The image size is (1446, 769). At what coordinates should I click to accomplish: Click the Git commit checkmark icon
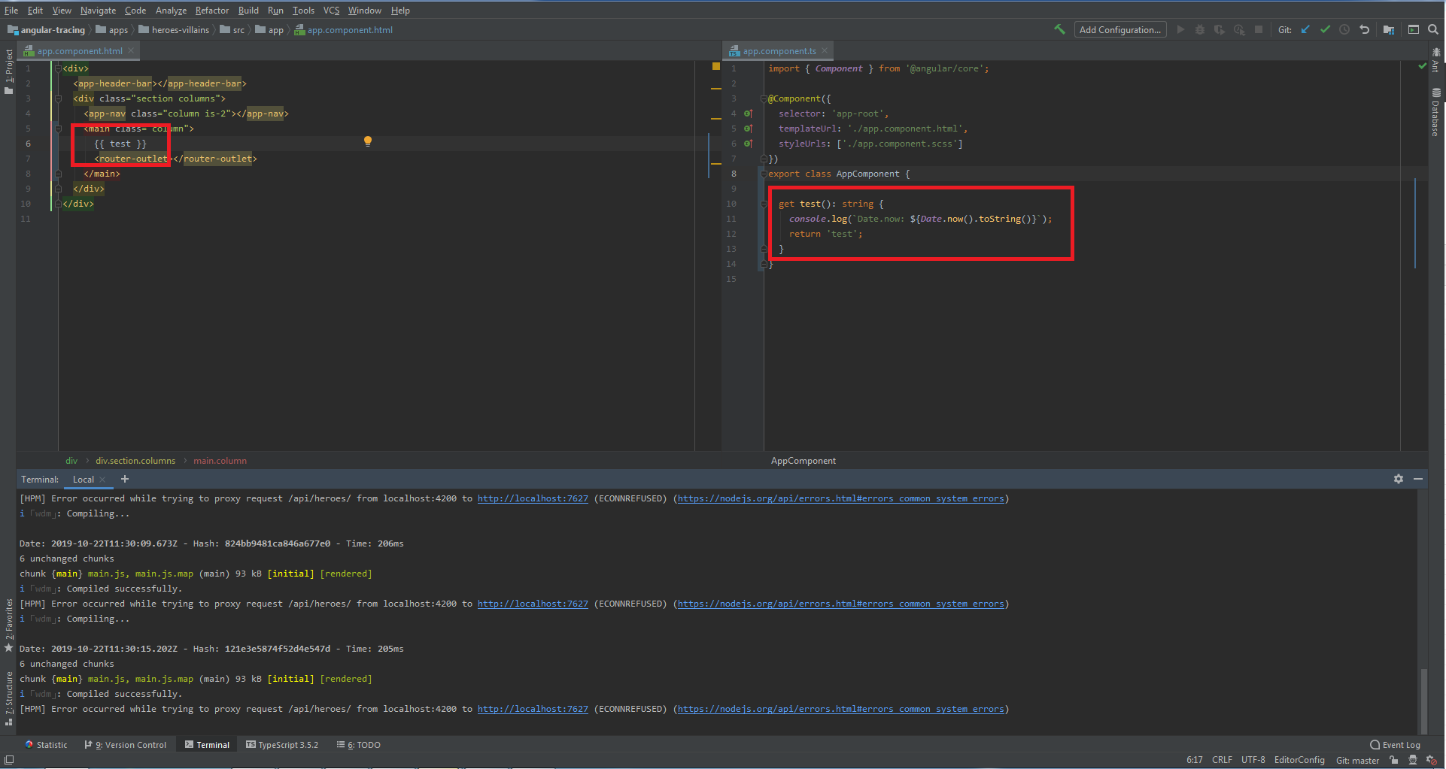[x=1325, y=29]
